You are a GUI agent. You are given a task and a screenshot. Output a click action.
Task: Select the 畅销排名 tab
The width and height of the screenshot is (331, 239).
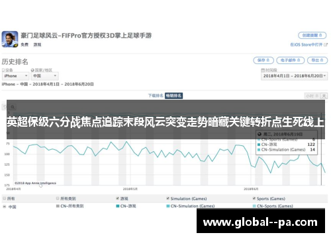[x=173, y=96]
